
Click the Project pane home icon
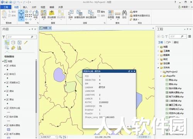[163, 37]
